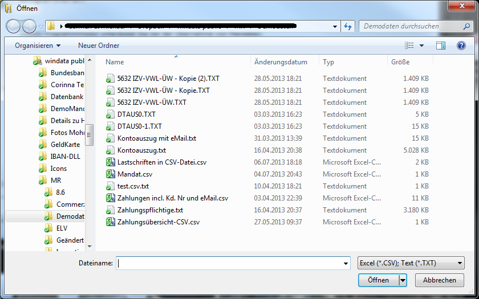Screen dimensions: 479x299
Task: Click the Back navigation arrow
Action: click(x=13, y=27)
